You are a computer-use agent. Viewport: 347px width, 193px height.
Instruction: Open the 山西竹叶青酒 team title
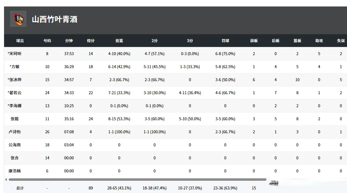tap(55, 19)
